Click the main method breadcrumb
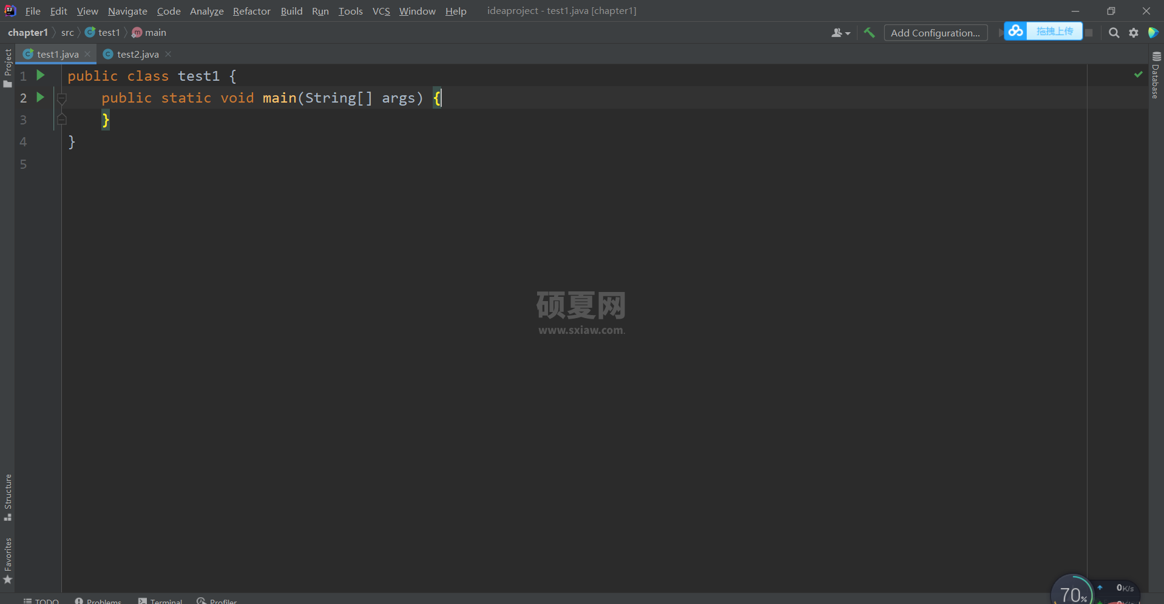Image resolution: width=1164 pixels, height=604 pixels. pos(149,32)
